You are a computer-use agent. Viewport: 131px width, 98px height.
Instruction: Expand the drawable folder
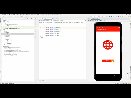tap(5, 35)
